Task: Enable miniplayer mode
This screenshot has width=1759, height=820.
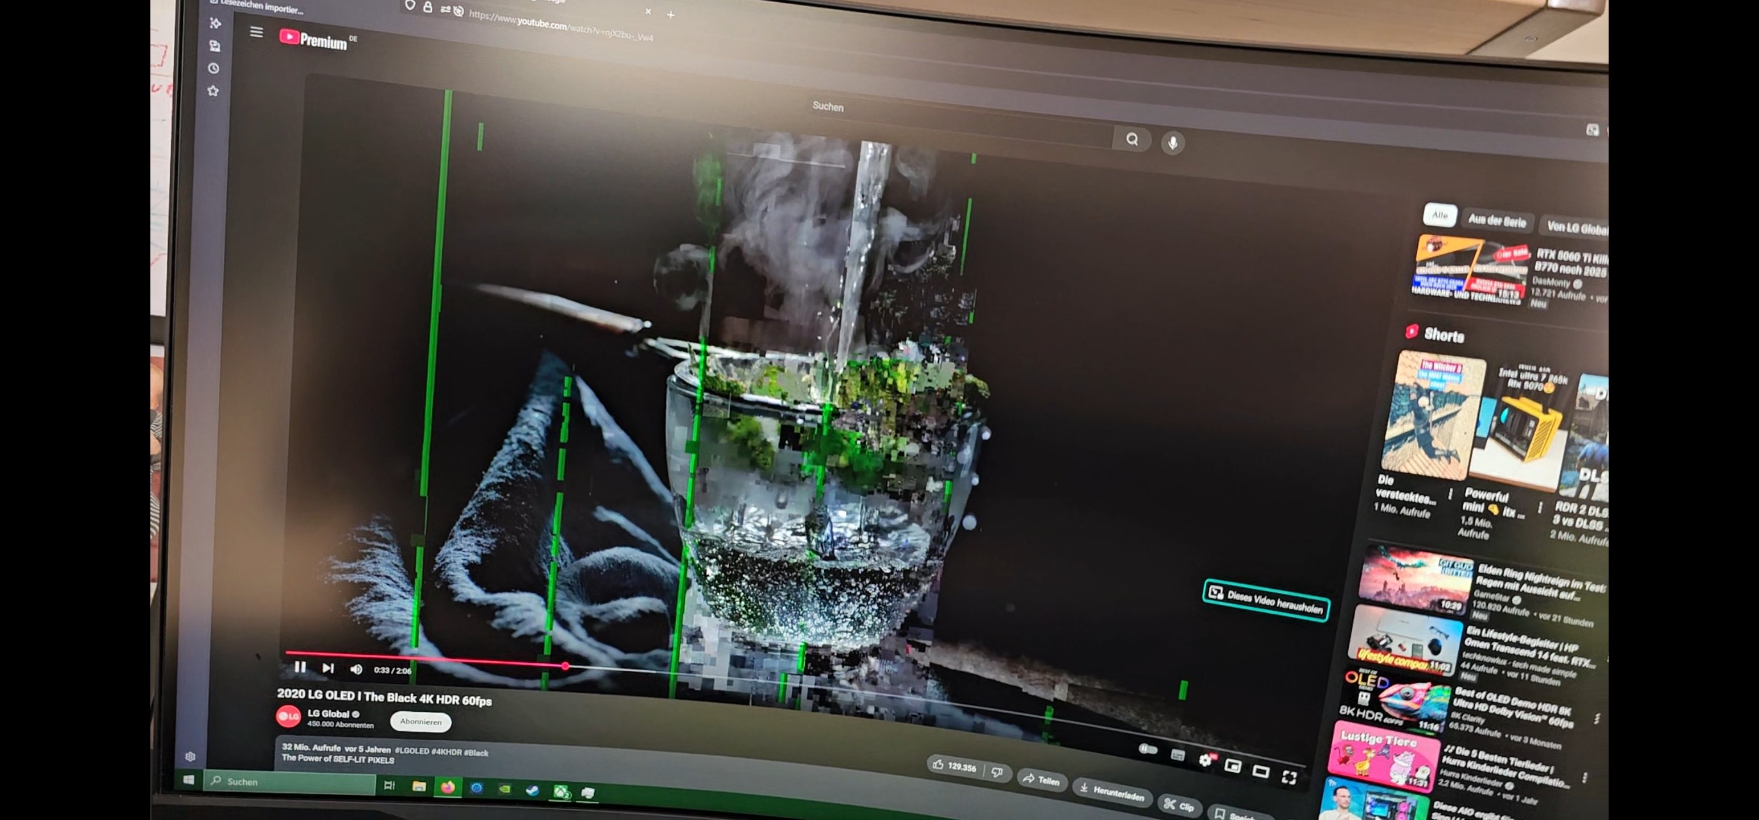Action: (1232, 765)
